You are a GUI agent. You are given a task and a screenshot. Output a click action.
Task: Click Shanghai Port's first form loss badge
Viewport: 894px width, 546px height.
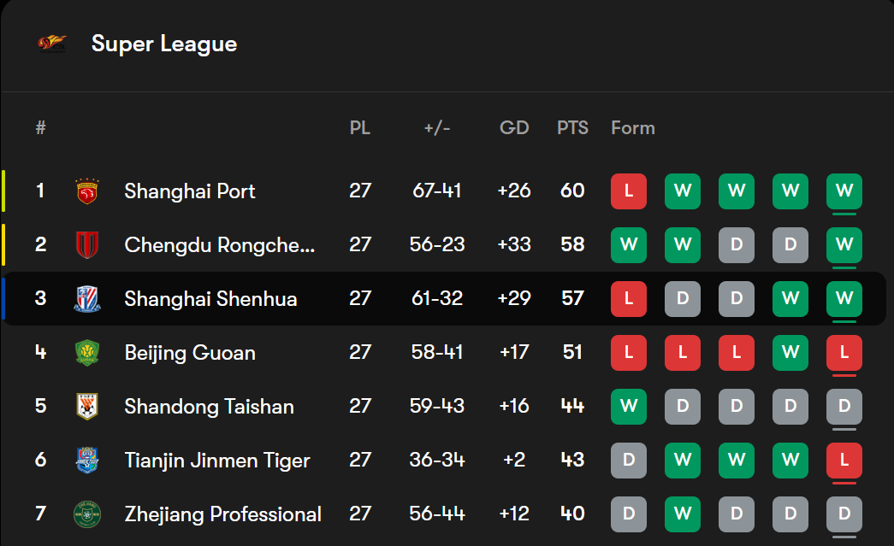coord(629,191)
